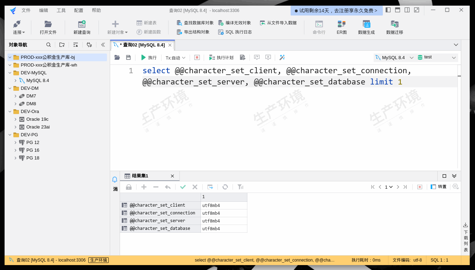The height and width of the screenshot is (270, 475).
Task: Export results with the arrow table icon
Action: tap(210, 187)
